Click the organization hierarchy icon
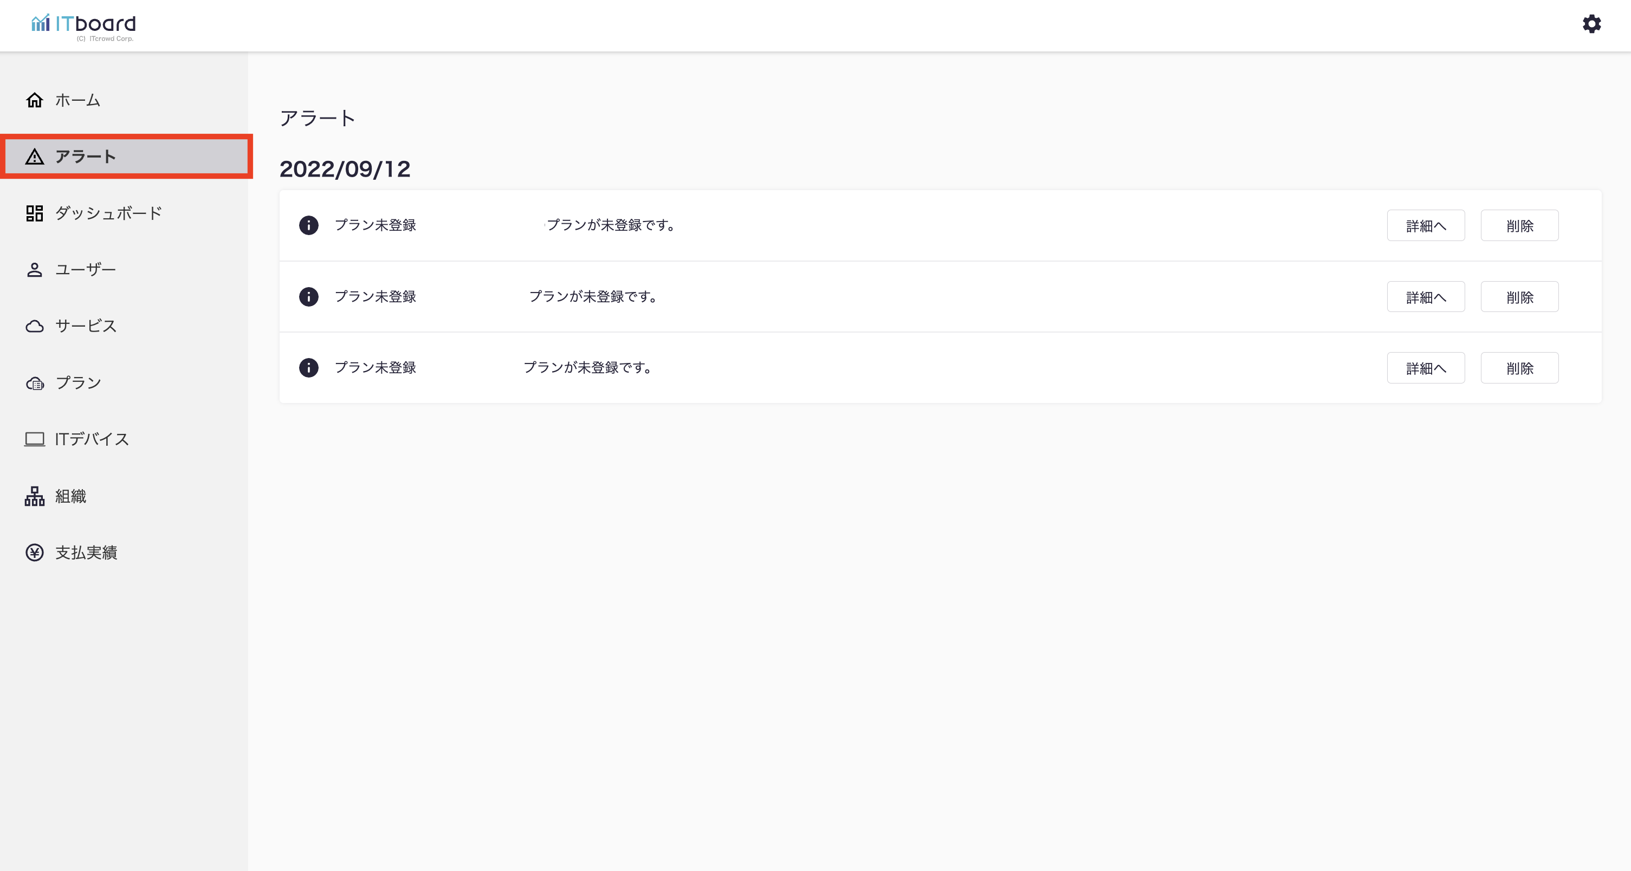The image size is (1631, 871). pyautogui.click(x=34, y=496)
